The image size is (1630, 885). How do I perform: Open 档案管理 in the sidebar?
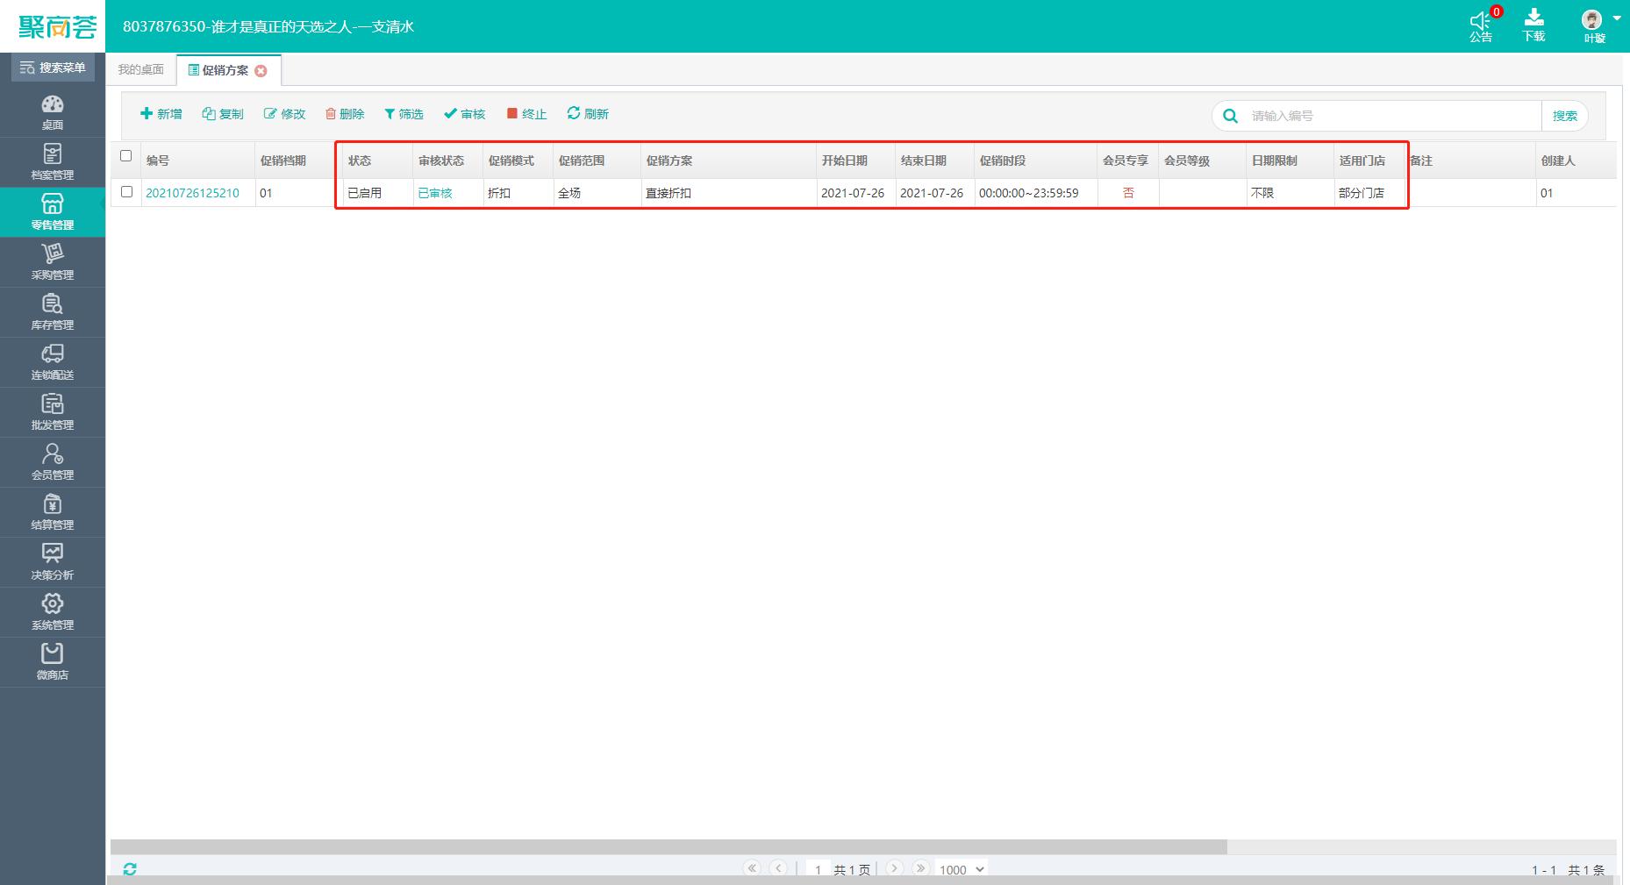tap(53, 162)
